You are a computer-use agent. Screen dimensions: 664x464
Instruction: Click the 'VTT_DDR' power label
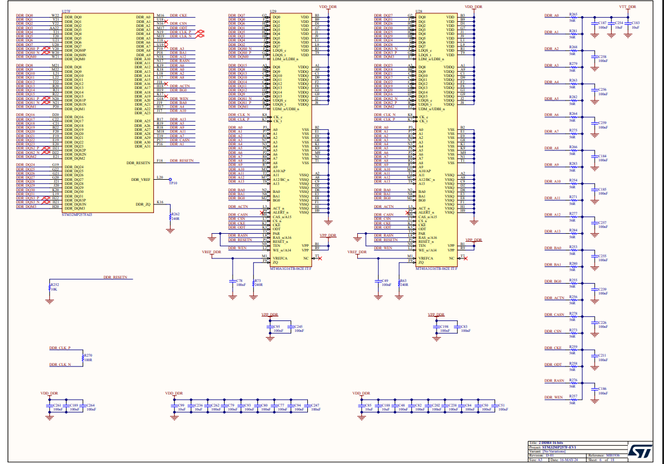click(628, 7)
